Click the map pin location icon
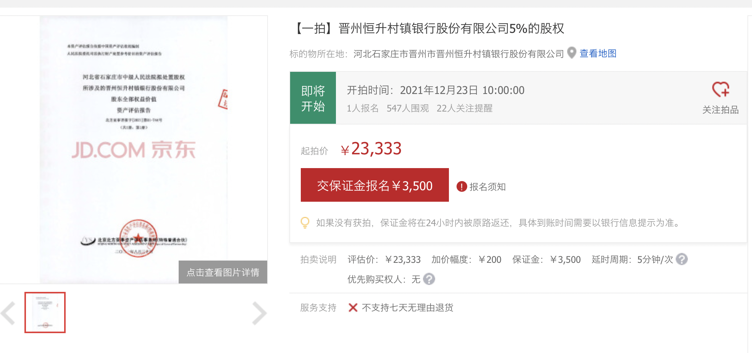 [x=571, y=53]
